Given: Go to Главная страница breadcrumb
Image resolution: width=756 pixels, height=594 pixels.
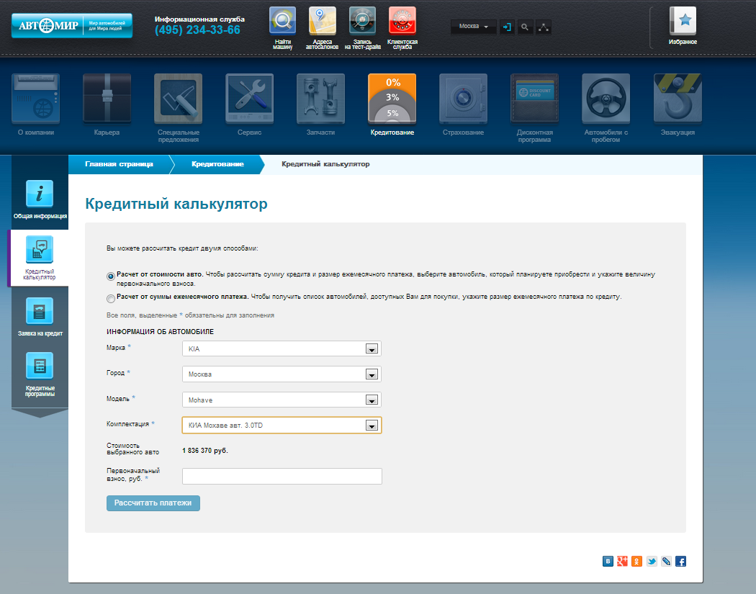Looking at the screenshot, I should (119, 164).
